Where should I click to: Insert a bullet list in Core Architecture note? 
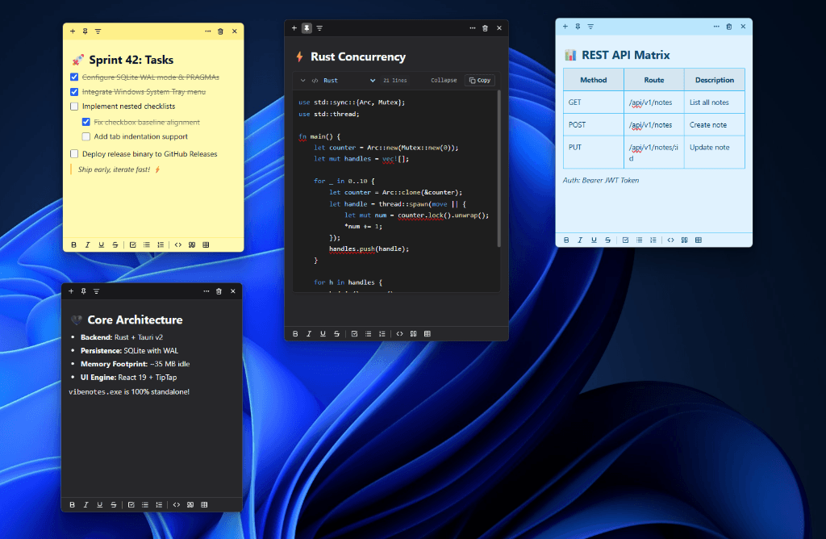pyautogui.click(x=145, y=505)
